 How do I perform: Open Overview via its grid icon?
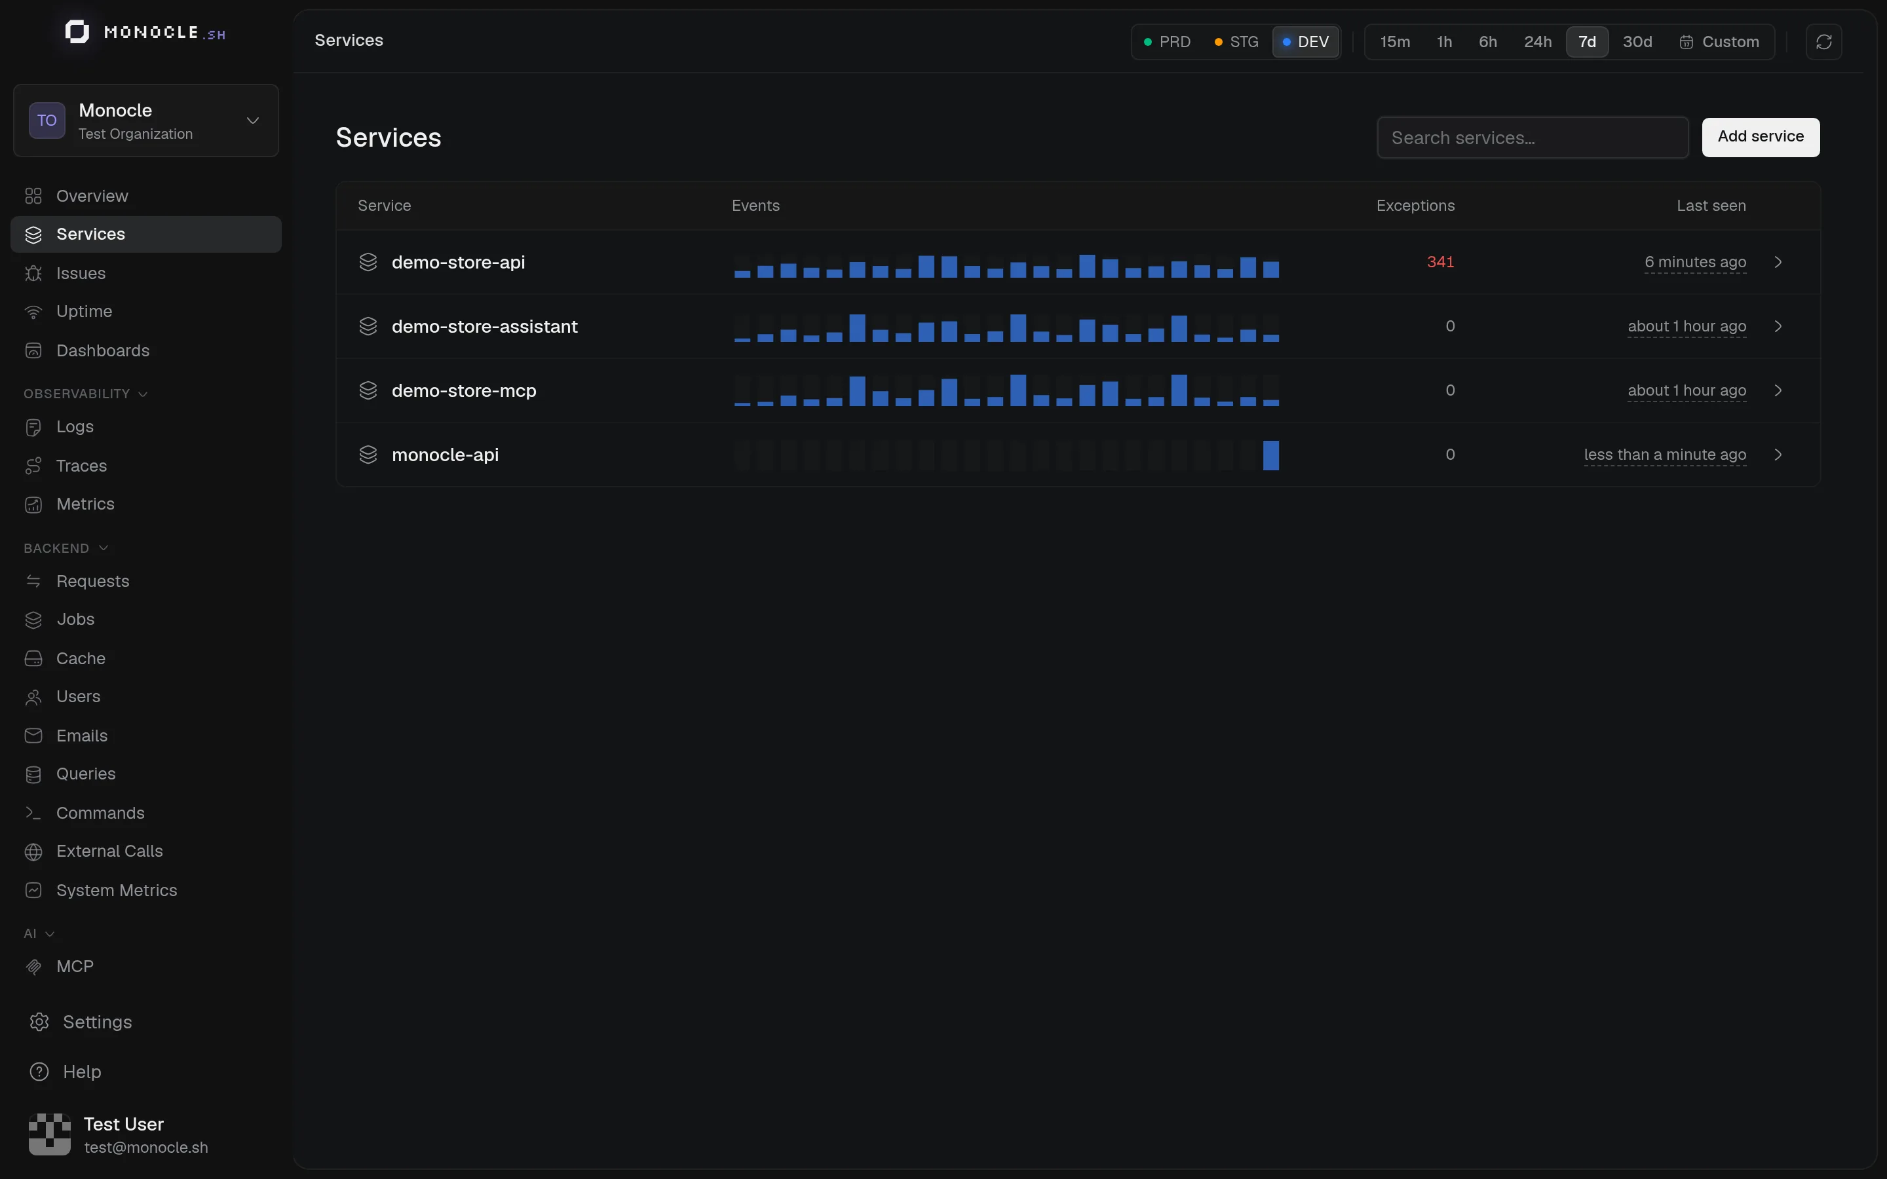point(33,196)
